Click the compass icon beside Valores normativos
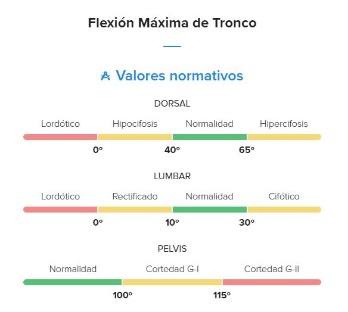Viewport: 348px width, 312px height. click(x=105, y=76)
